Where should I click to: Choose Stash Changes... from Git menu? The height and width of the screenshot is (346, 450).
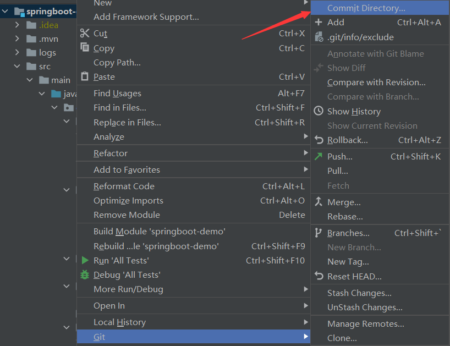(359, 293)
